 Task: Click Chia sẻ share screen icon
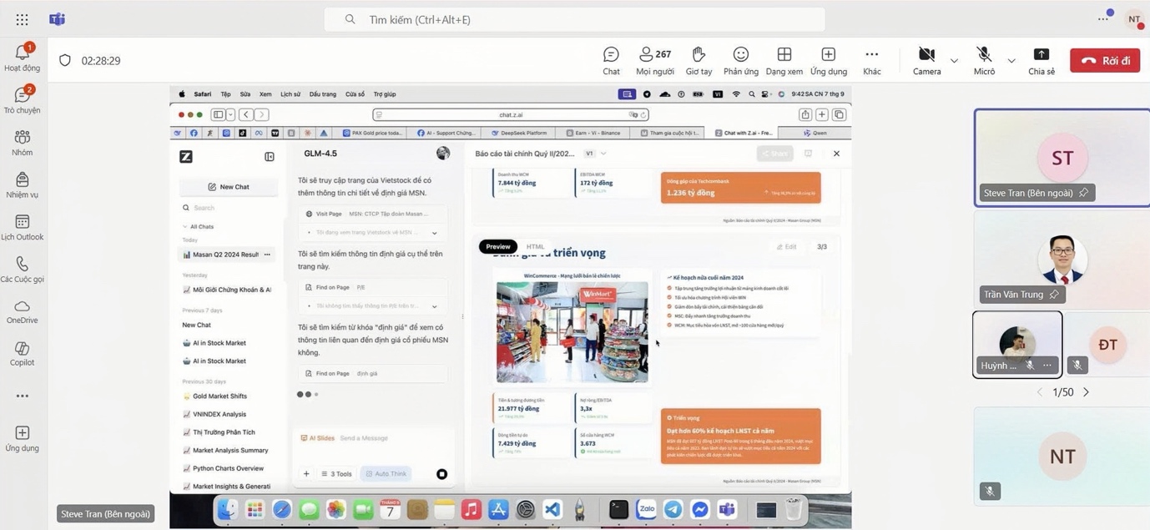(1041, 60)
